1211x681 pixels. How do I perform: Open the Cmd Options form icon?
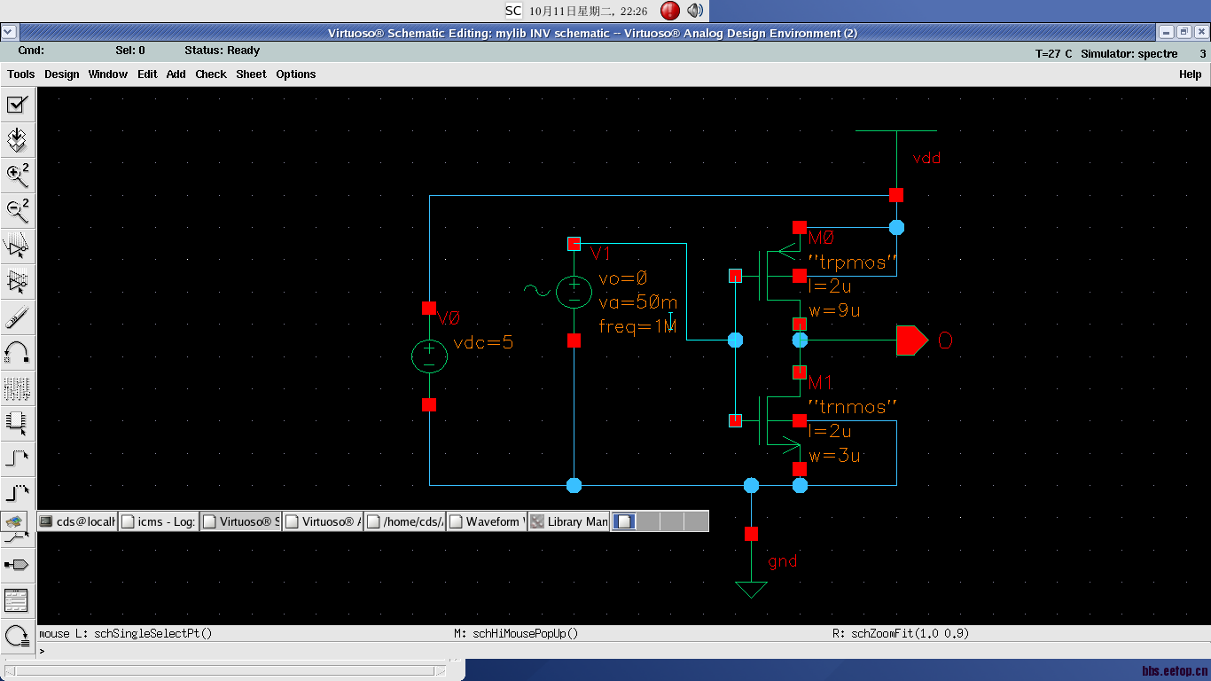pos(17,600)
